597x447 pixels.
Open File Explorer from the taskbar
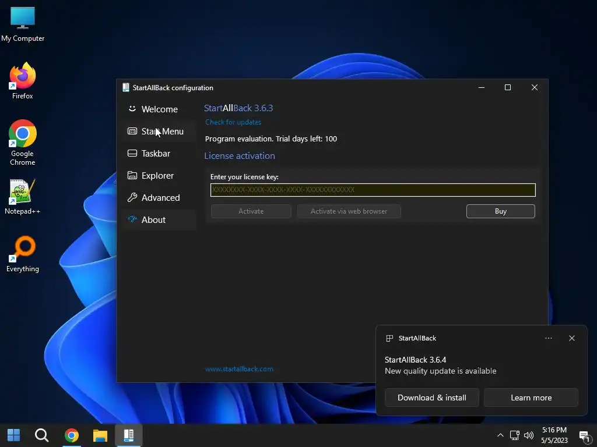click(100, 435)
